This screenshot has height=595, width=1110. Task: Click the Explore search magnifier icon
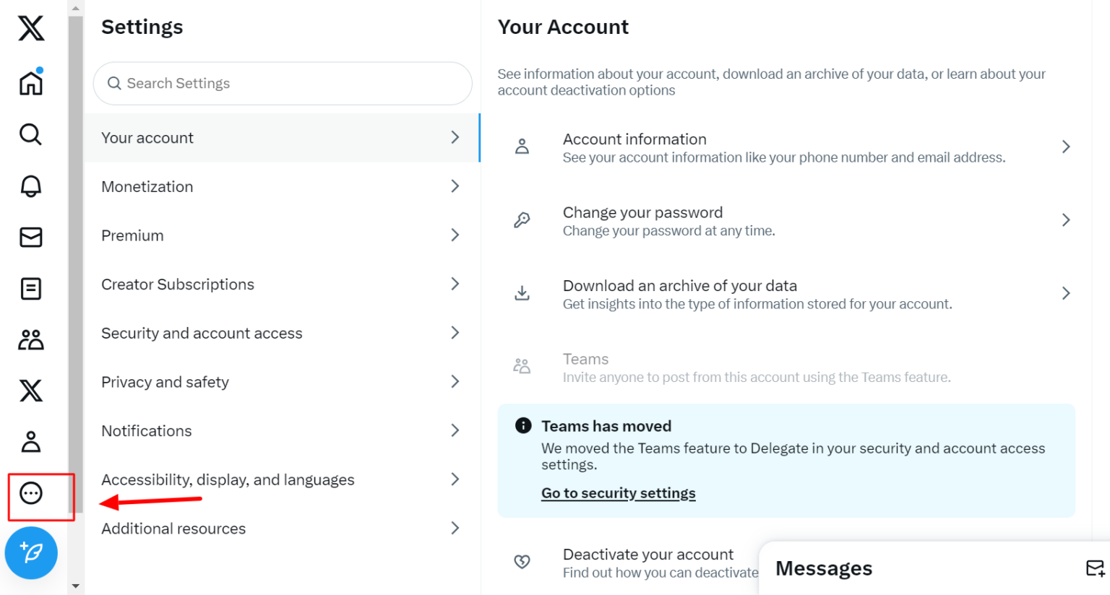pos(30,134)
